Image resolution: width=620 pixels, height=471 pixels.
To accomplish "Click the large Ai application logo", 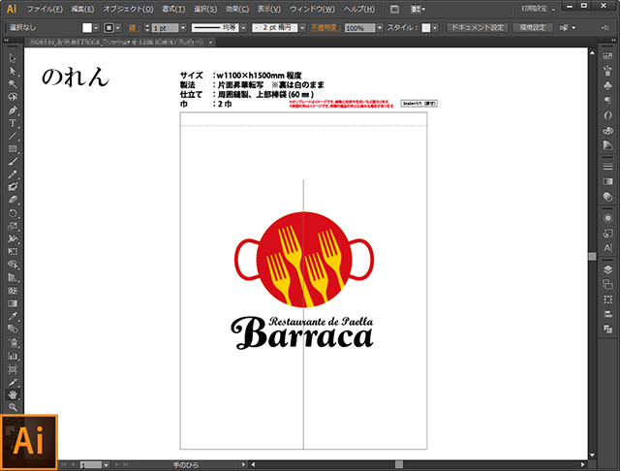I will [30, 442].
